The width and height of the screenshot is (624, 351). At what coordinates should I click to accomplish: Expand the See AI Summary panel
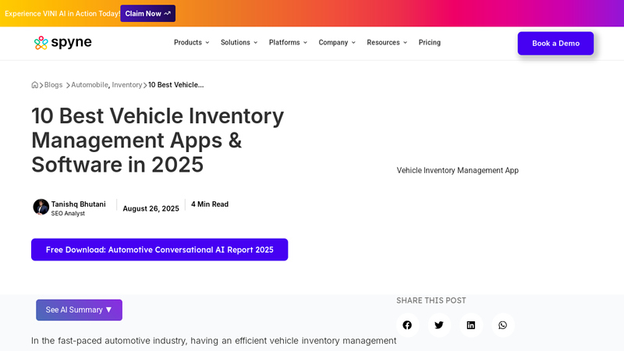click(x=80, y=310)
